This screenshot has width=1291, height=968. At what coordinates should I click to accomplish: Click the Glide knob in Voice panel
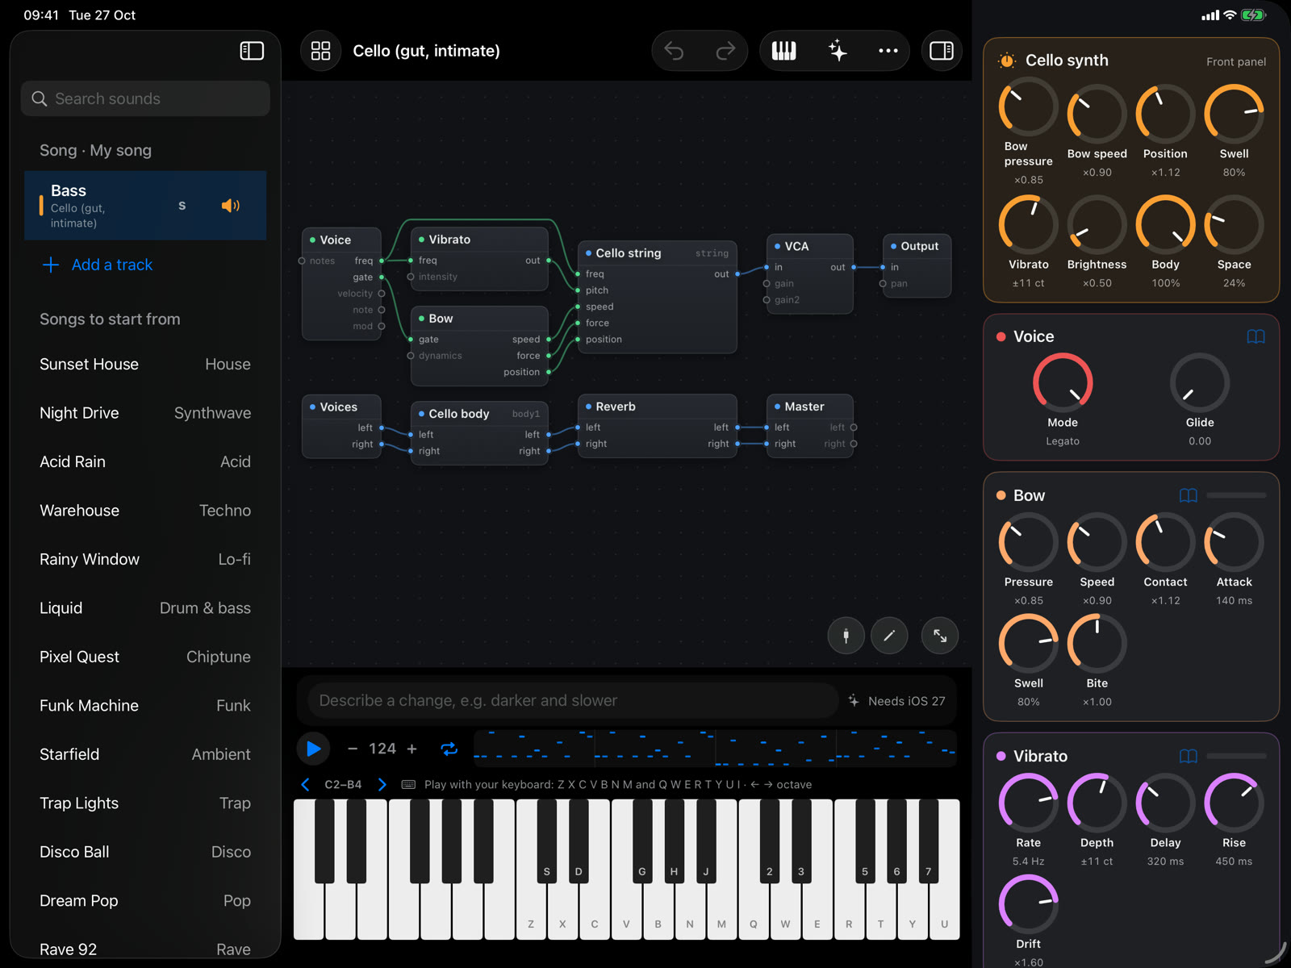1199,382
